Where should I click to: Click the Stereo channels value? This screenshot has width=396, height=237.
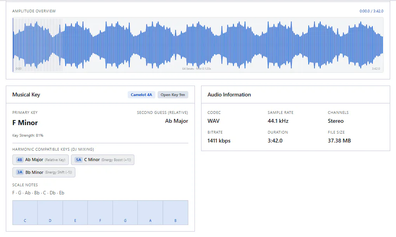pyautogui.click(x=336, y=121)
